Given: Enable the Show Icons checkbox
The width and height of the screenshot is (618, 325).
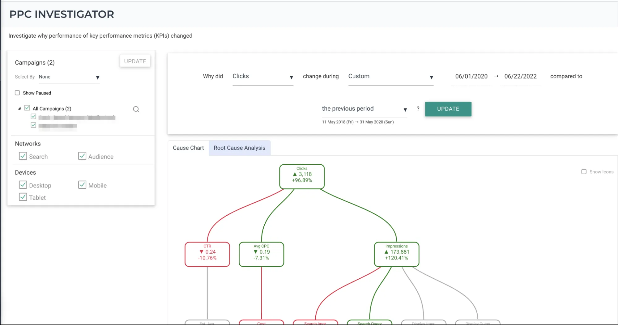Looking at the screenshot, I should click(584, 172).
